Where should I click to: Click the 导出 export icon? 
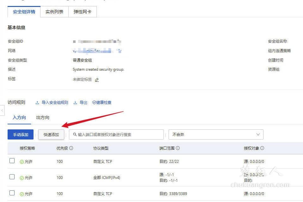tap(75, 103)
